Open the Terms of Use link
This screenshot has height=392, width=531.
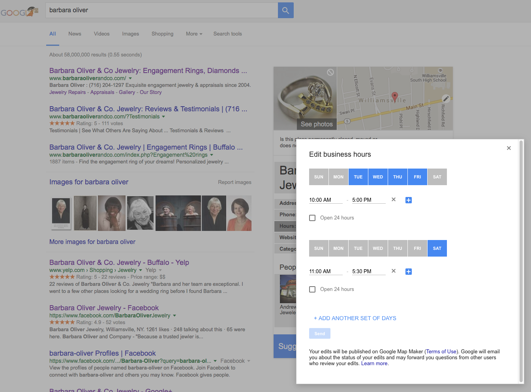(441, 352)
